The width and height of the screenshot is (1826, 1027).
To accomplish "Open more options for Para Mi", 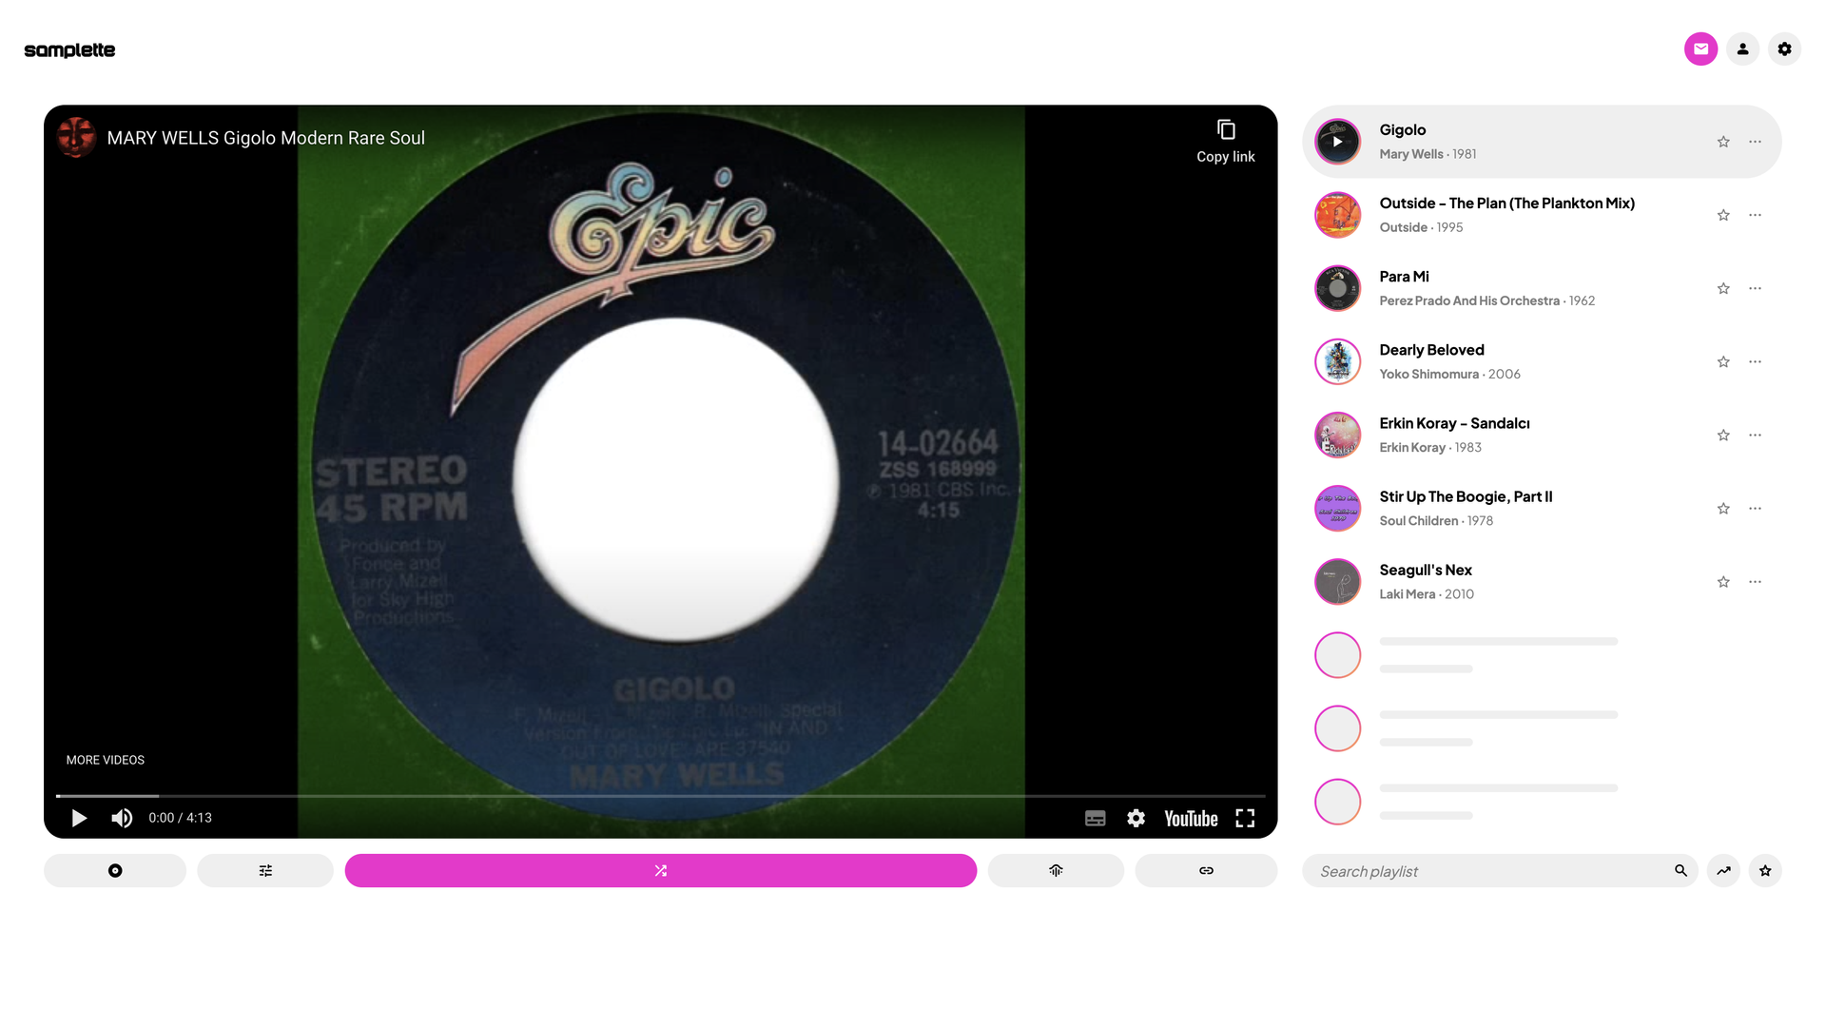I will 1755,288.
